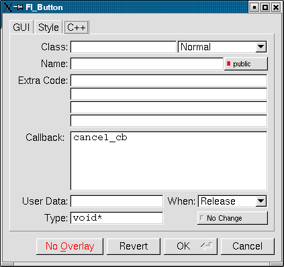Open the When Release dropdown

pyautogui.click(x=232, y=201)
